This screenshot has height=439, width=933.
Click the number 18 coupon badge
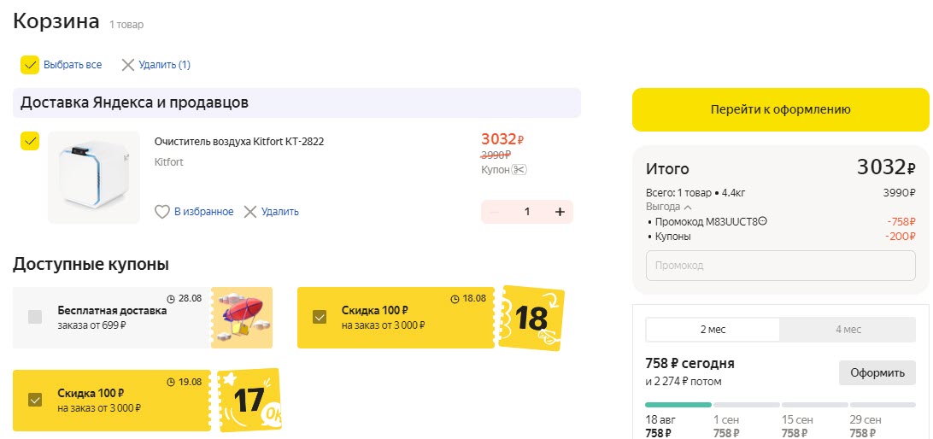tap(531, 319)
